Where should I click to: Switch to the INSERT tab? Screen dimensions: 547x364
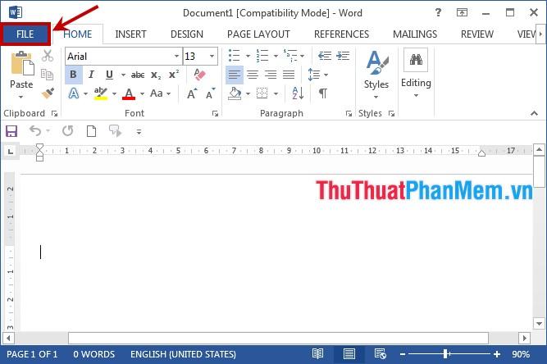[131, 34]
